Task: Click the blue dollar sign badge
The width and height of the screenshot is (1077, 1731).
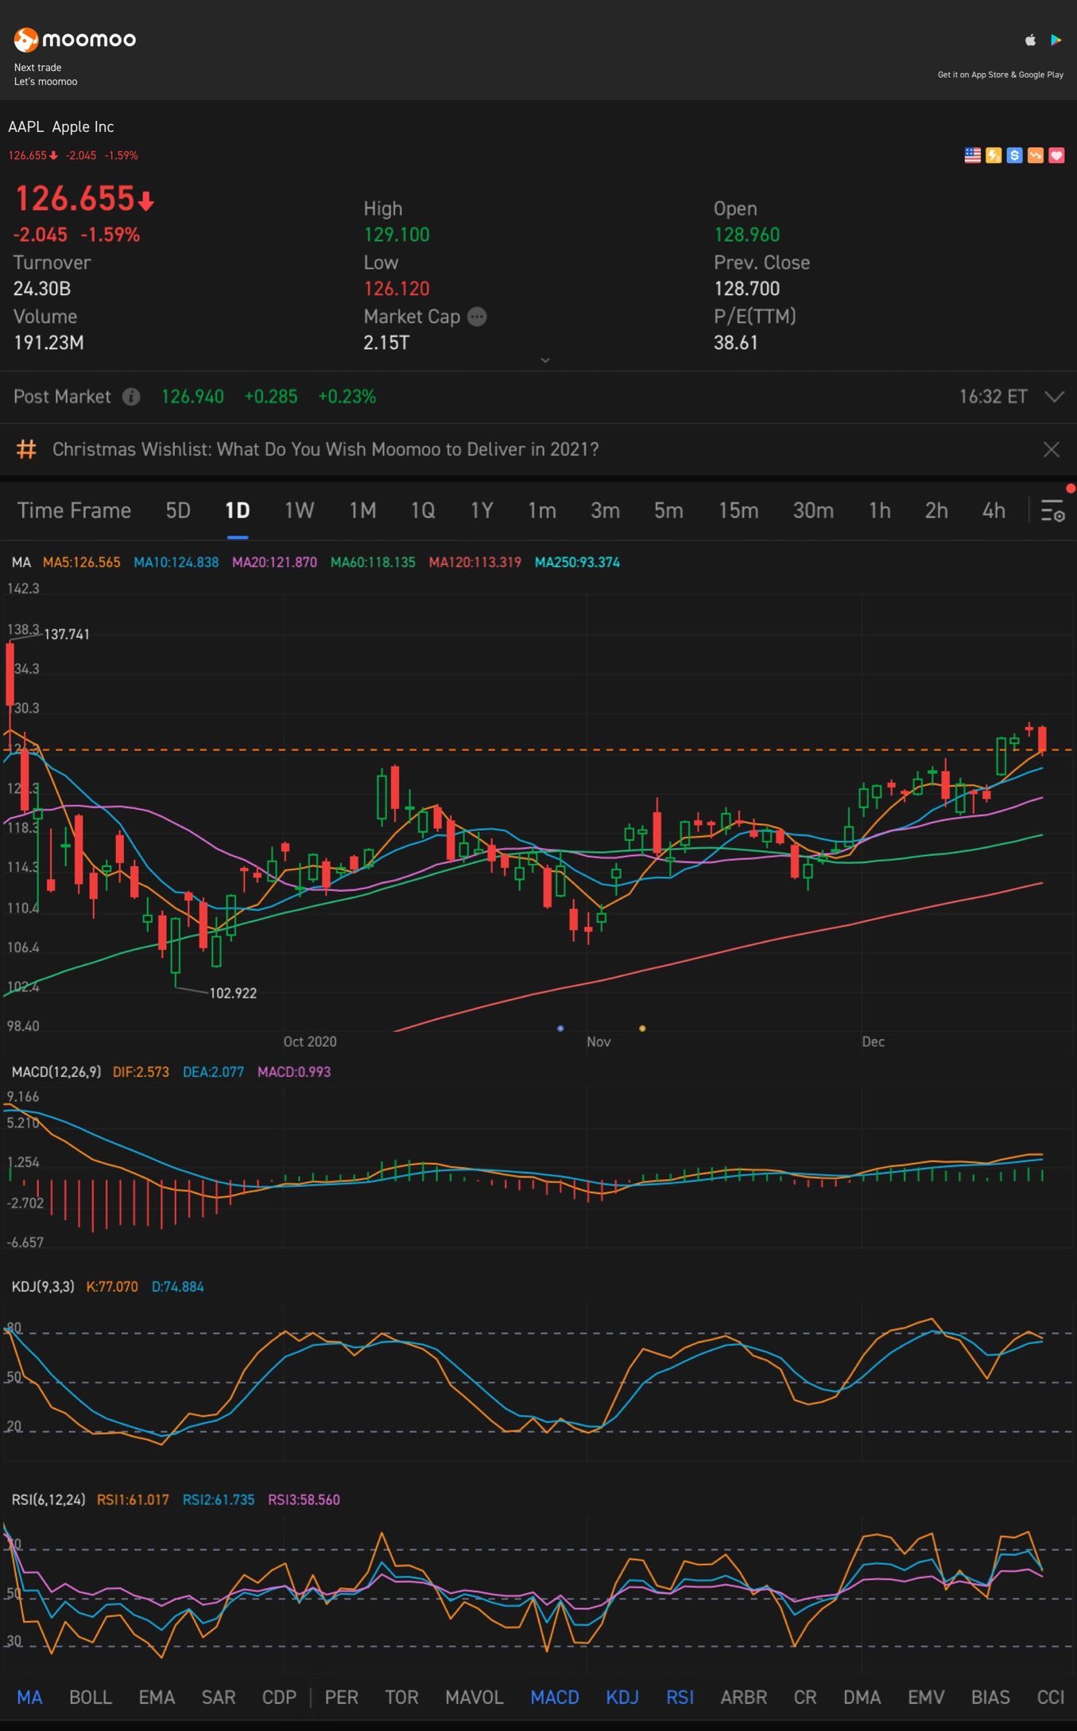Action: click(1014, 155)
